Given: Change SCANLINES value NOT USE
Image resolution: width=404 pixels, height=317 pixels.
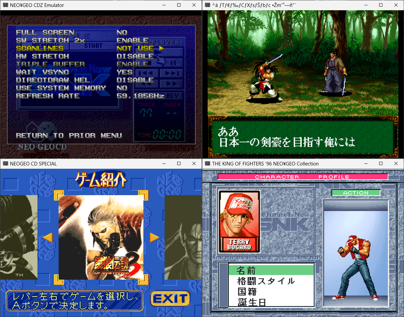Looking at the screenshot, I should pyautogui.click(x=135, y=48).
